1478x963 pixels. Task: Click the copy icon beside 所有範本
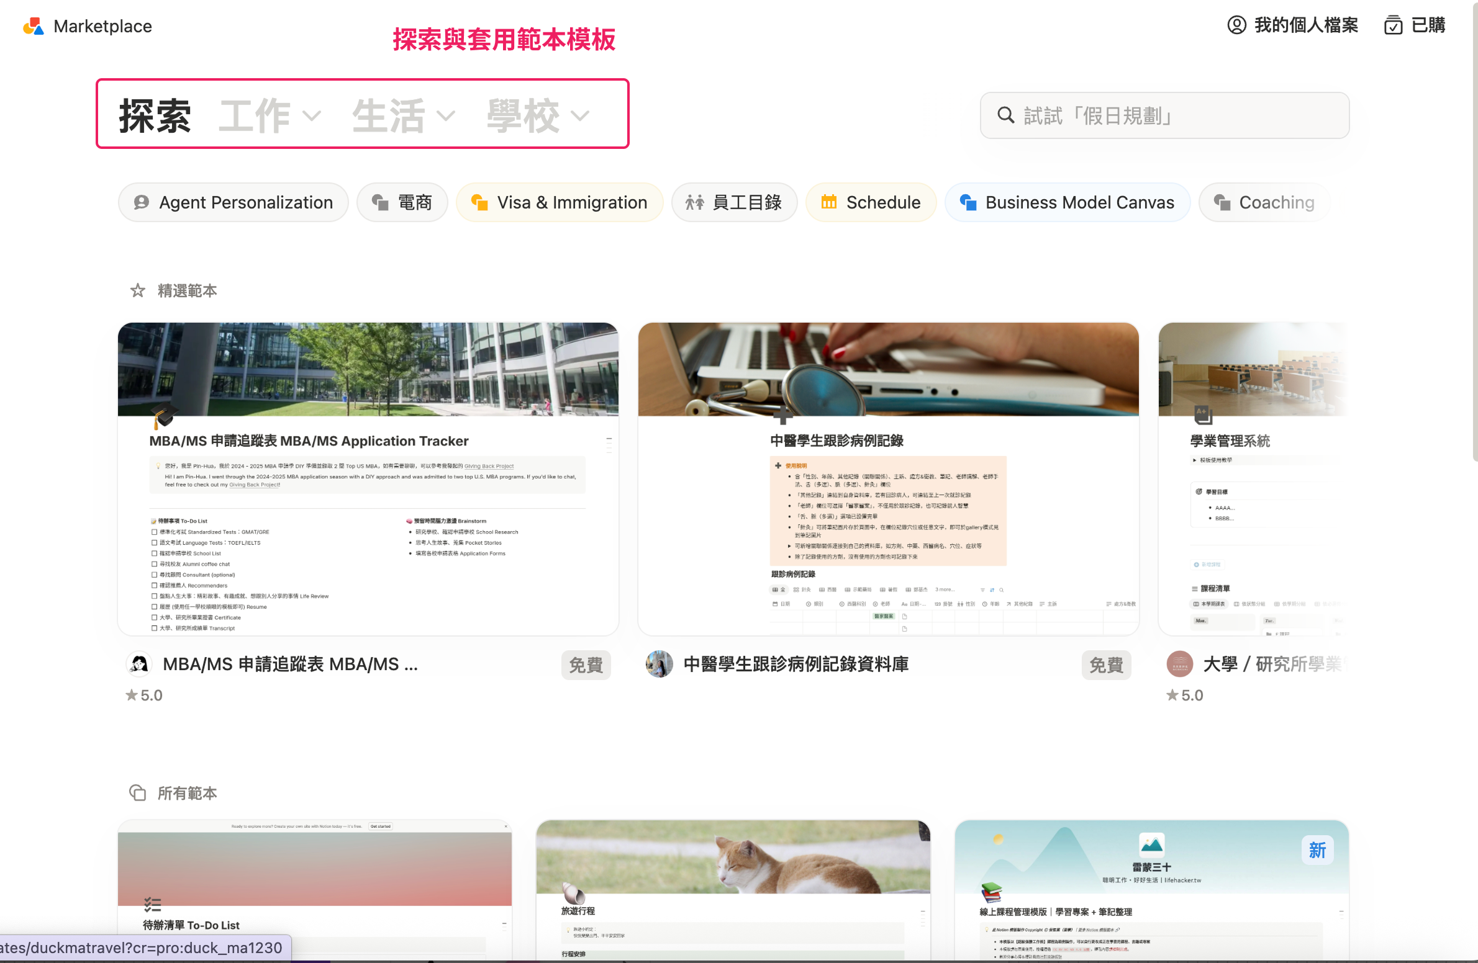tap(138, 792)
